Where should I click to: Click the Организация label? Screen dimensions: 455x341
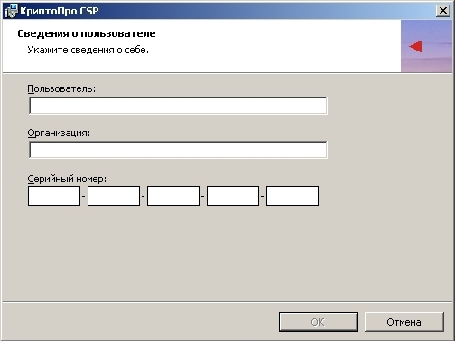click(x=59, y=133)
